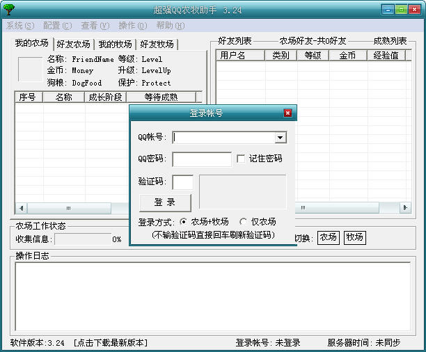Click the 农场好友-共0好友 label

coord(313,41)
